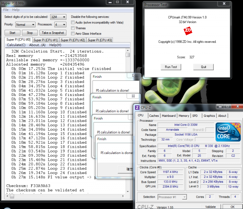Viewport: 243px width, 209px height.
Task: Open the Processors count dropdown
Action: (60, 24)
